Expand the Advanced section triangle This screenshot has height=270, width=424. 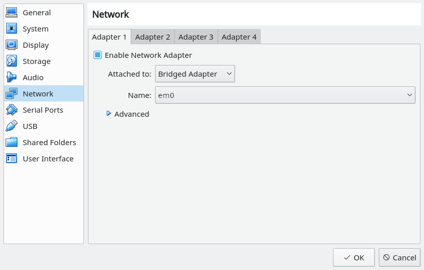pyautogui.click(x=109, y=113)
